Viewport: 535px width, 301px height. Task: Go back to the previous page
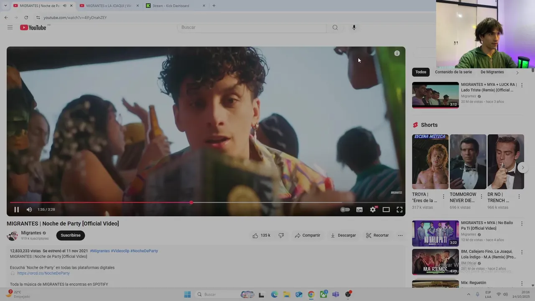click(x=6, y=18)
